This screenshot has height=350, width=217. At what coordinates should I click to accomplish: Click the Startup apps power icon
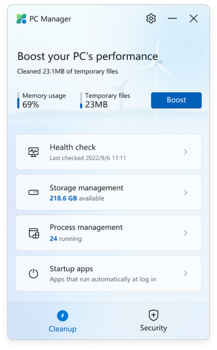[x=34, y=273]
